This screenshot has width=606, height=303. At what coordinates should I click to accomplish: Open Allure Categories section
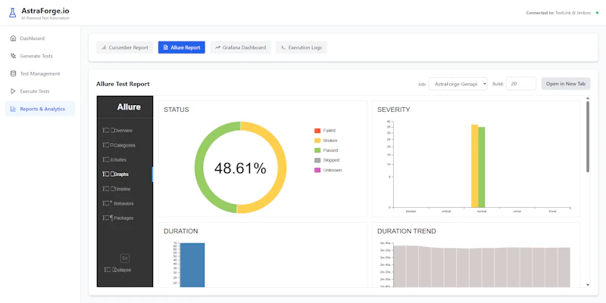(125, 145)
